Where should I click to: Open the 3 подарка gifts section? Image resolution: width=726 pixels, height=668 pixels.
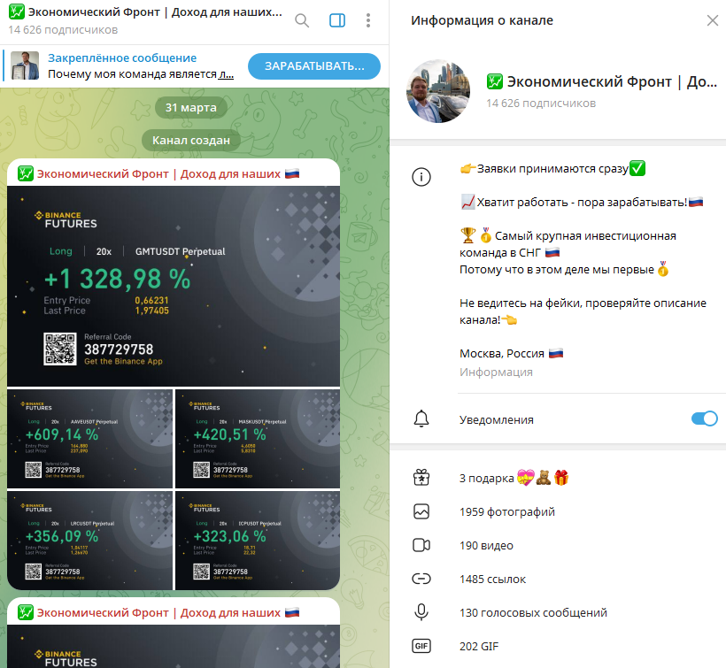click(514, 479)
